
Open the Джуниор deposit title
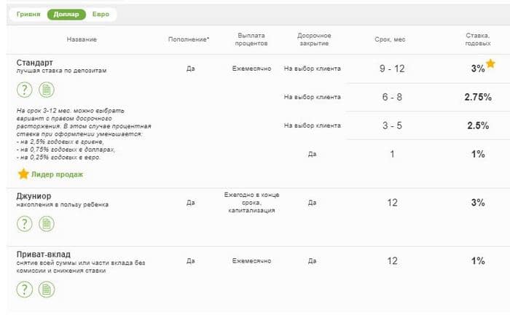tap(34, 195)
